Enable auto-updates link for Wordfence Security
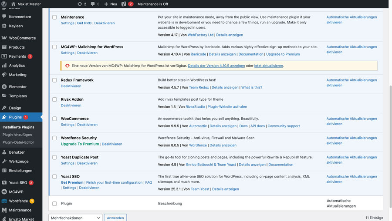392x221 pixels. pyautogui.click(x=351, y=141)
